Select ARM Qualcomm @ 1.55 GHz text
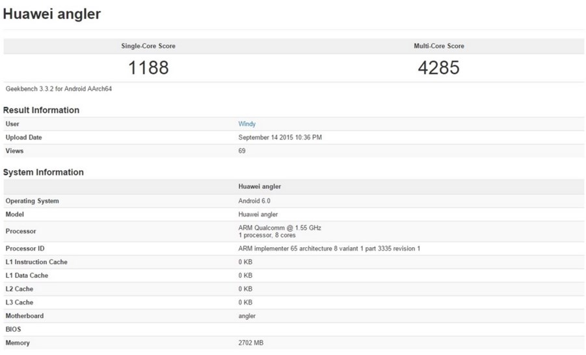Viewport: 586px width, 355px height. pyautogui.click(x=280, y=227)
